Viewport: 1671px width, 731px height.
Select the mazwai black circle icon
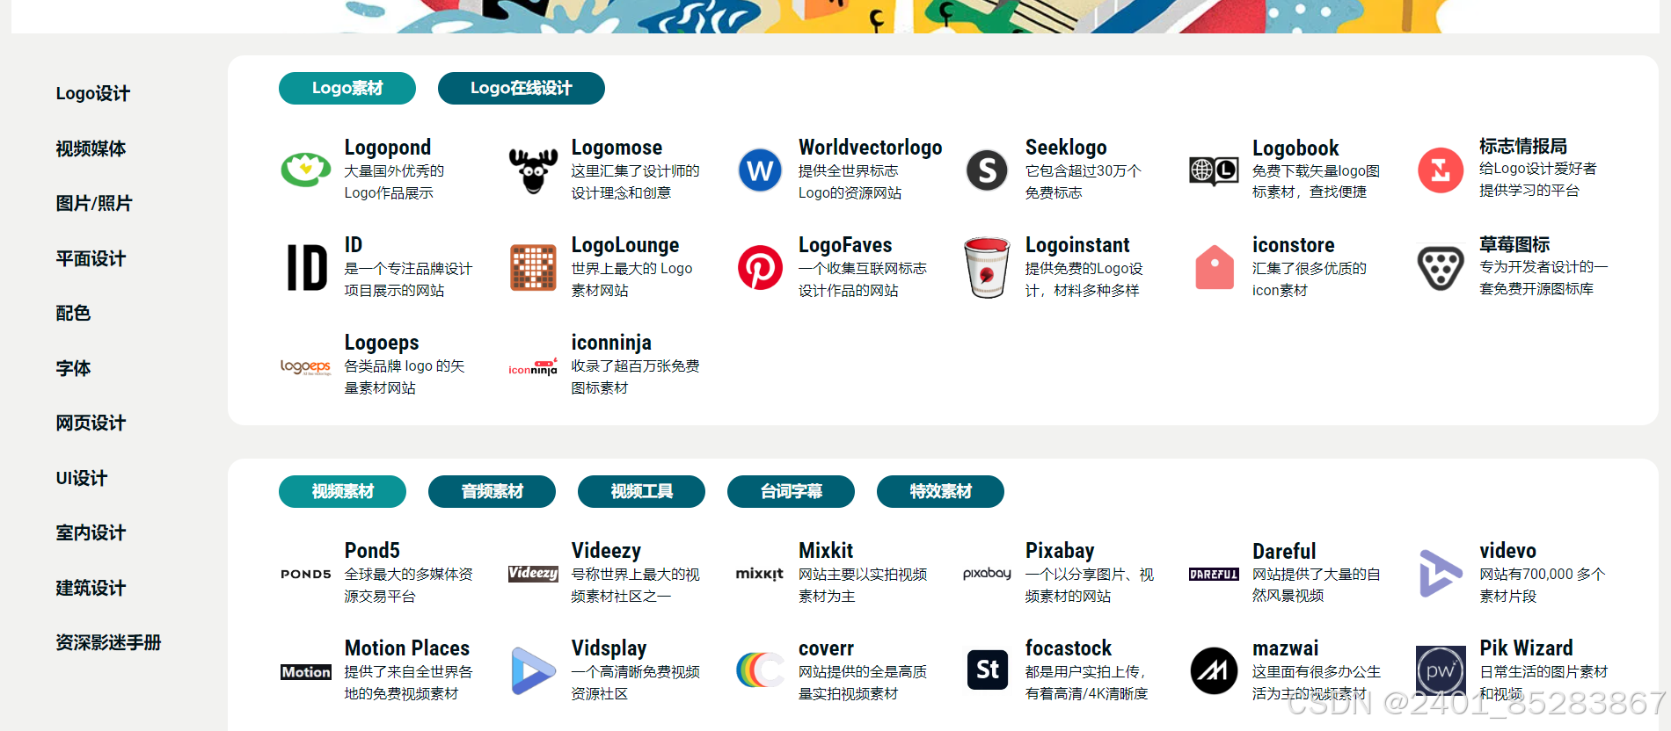coord(1214,670)
